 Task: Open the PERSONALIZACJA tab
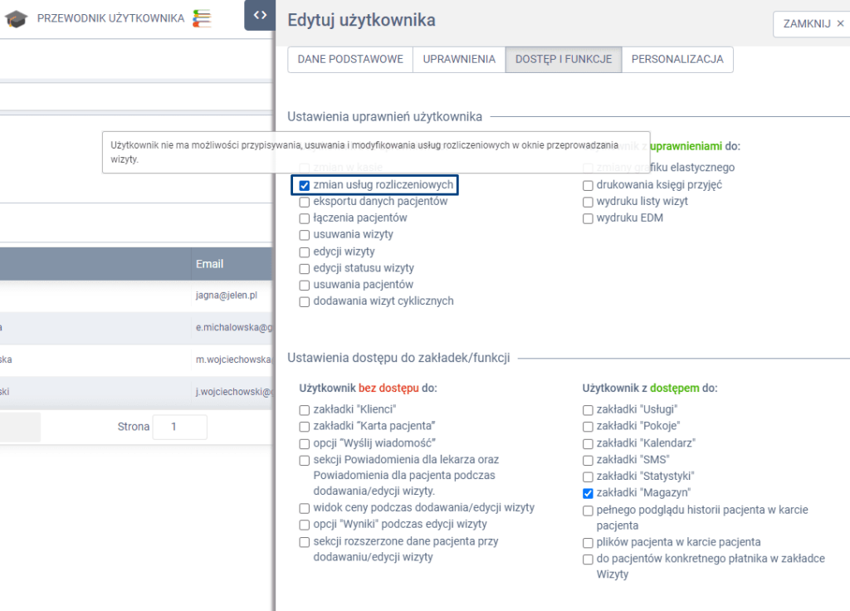click(677, 60)
